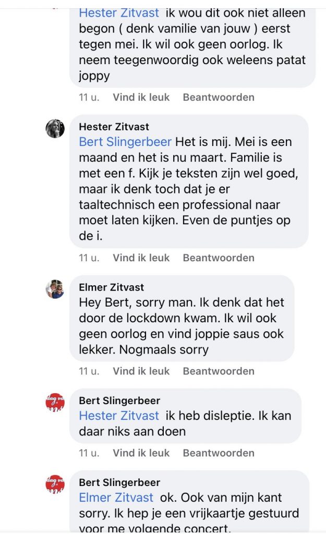Click Bert's avatar beside the vrijkaartje comment
The image size is (326, 534).
coord(55,484)
